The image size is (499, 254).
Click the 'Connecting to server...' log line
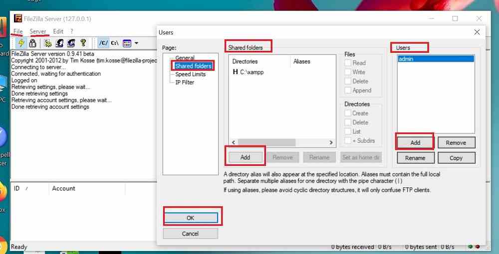click(x=39, y=67)
